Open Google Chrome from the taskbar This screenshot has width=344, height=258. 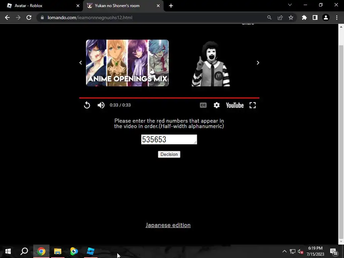point(41,251)
